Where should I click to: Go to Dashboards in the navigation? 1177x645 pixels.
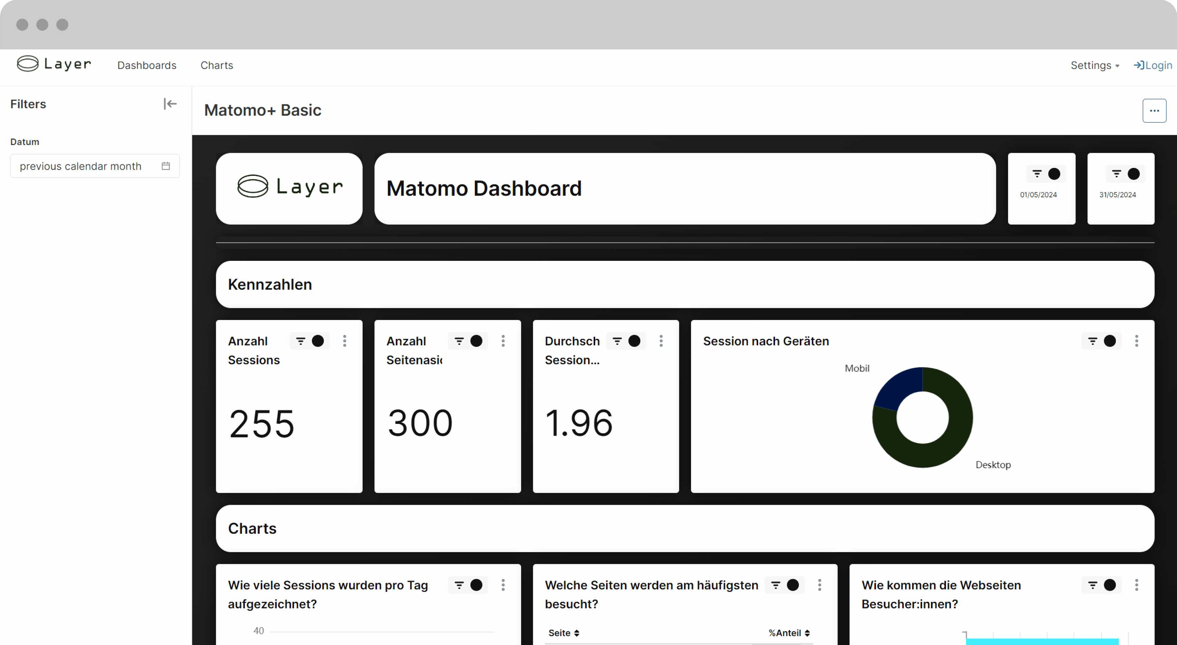click(147, 65)
